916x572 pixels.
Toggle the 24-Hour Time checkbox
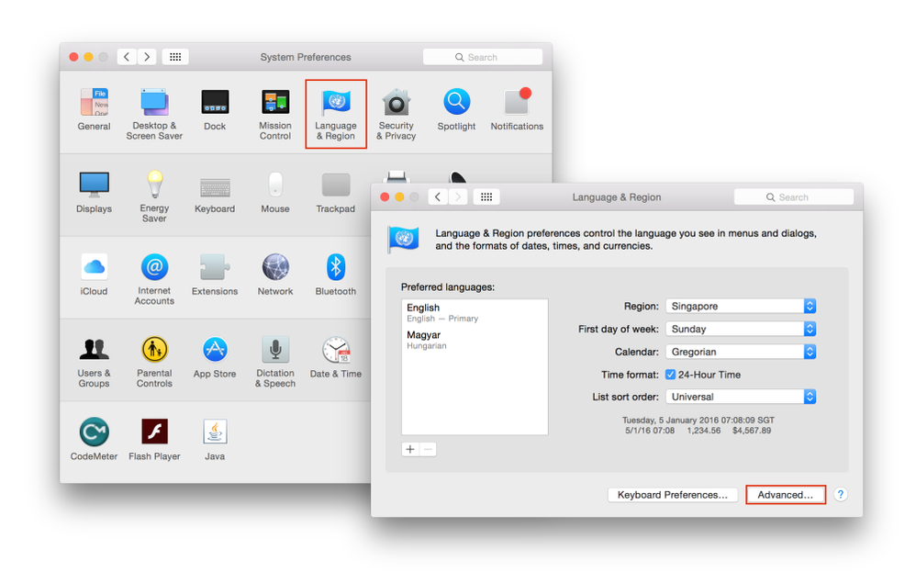pyautogui.click(x=670, y=375)
